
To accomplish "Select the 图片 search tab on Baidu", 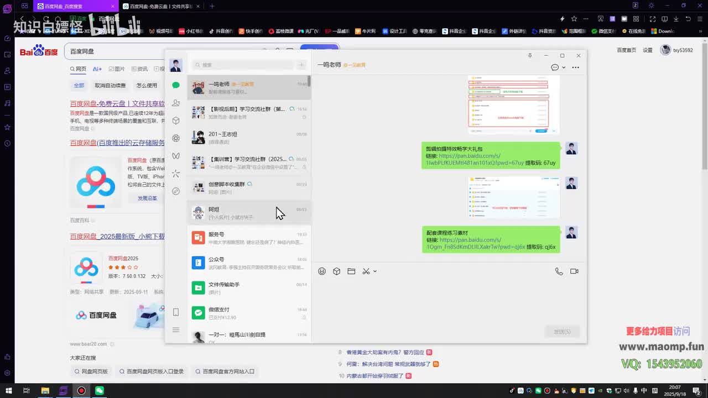I will 117,69.
